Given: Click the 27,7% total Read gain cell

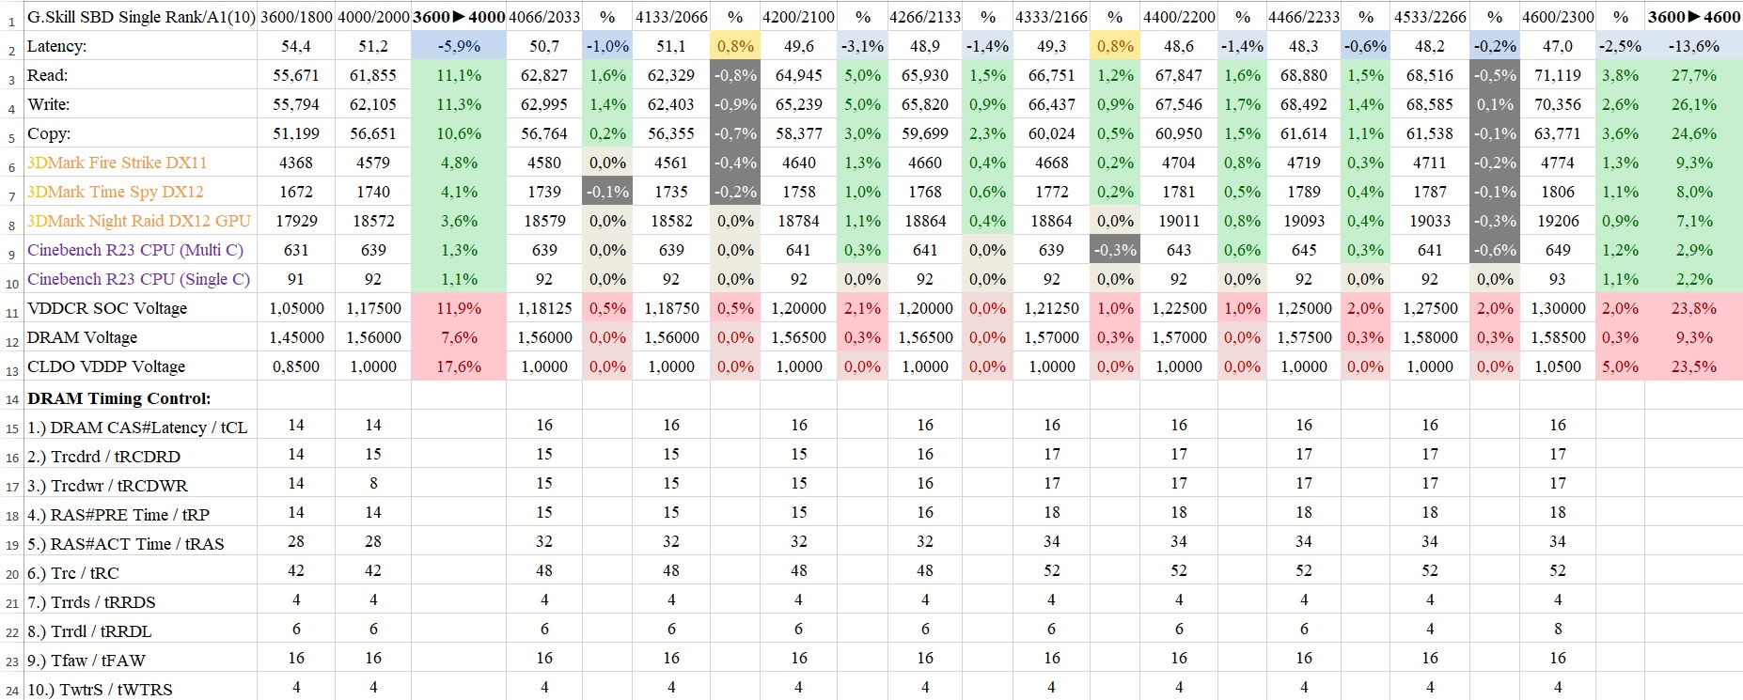Looking at the screenshot, I should point(1693,75).
